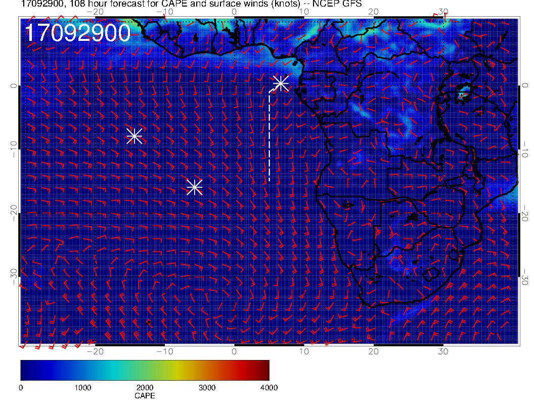Screen dimensions: 534x412
Task: Click the 4000 tick label under colorbar
Action: pyautogui.click(x=269, y=388)
